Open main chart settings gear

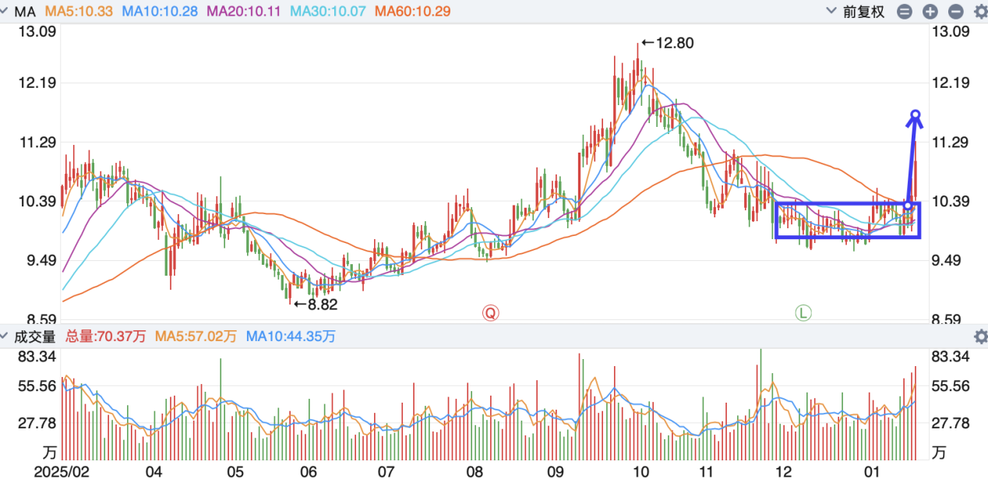coord(979,12)
